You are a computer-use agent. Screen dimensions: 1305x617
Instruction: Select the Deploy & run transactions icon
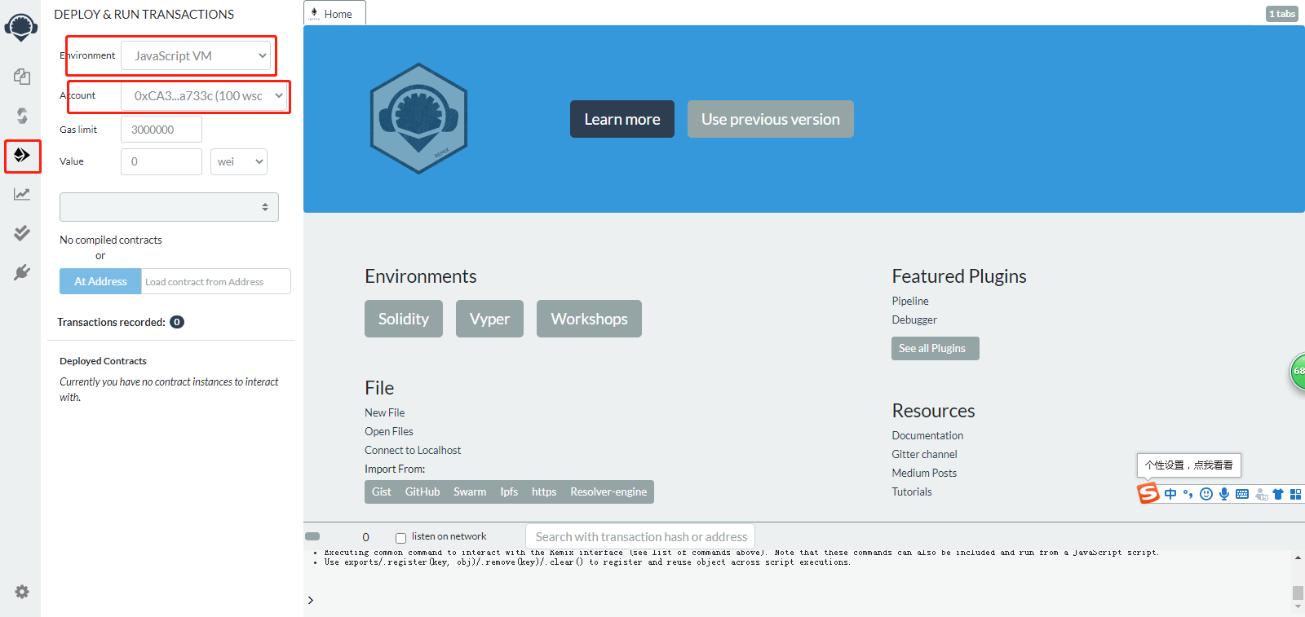click(22, 155)
